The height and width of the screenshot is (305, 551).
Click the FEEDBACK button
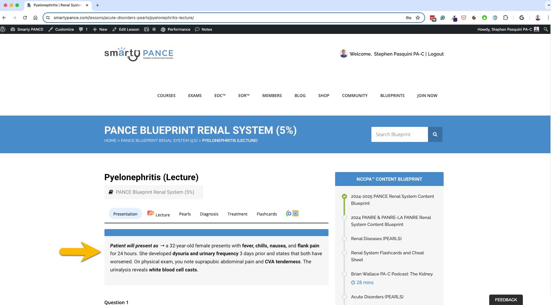(506, 300)
